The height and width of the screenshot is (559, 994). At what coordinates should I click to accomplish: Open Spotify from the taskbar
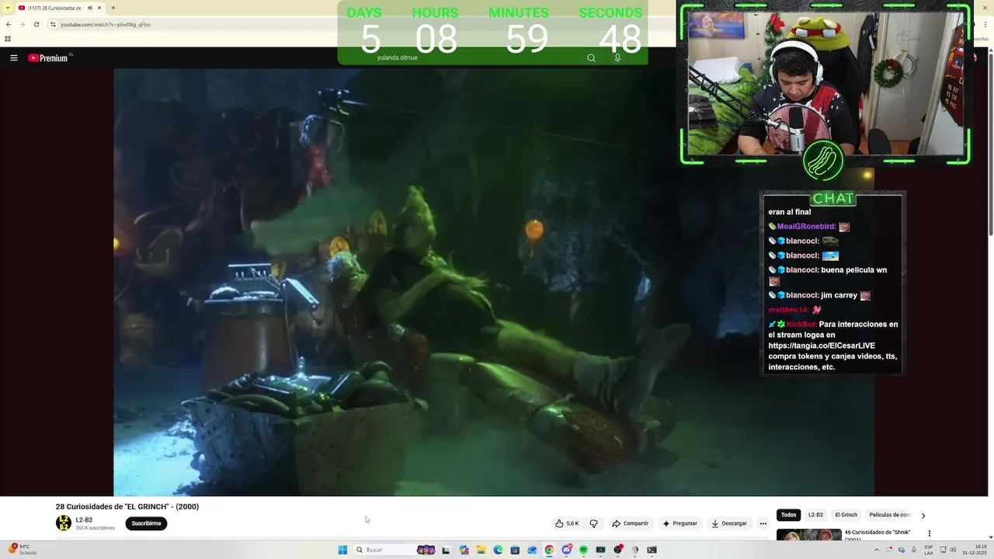(583, 550)
